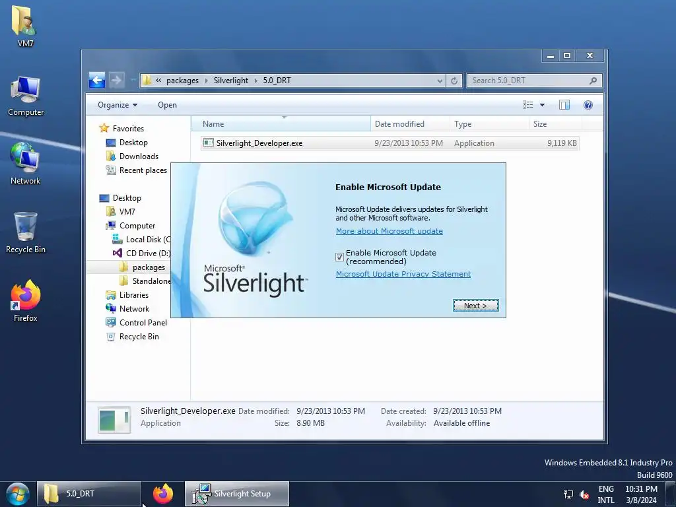Sort by Date modified column header
Image resolution: width=676 pixels, height=507 pixels.
pos(410,123)
